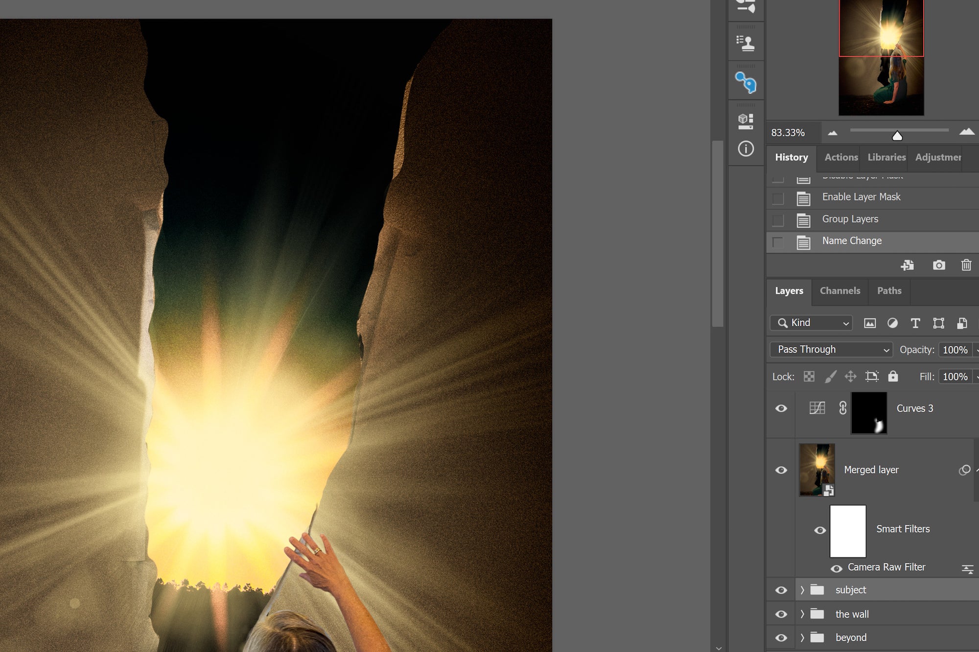
Task: Hide the beyond group
Action: coord(781,637)
